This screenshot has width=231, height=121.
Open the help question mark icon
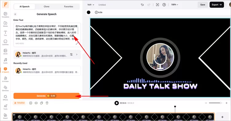pos(164,5)
